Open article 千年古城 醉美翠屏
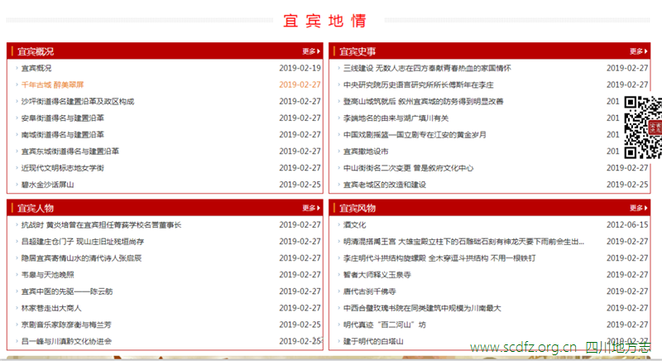 pos(52,84)
